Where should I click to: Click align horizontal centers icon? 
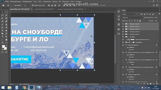pyautogui.click(x=52, y=5)
